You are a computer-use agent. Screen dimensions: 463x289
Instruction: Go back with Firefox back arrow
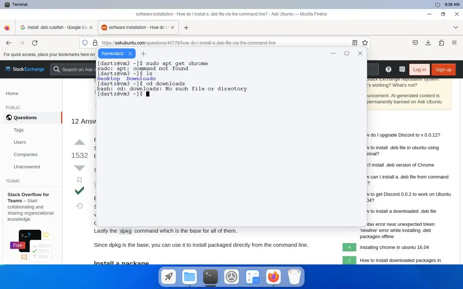[9, 43]
